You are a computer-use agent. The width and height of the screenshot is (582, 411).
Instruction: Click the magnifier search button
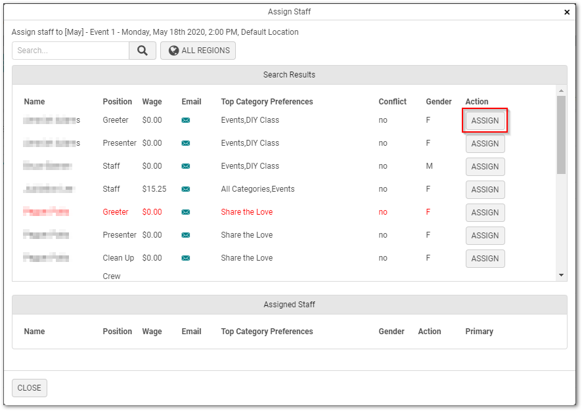click(143, 51)
